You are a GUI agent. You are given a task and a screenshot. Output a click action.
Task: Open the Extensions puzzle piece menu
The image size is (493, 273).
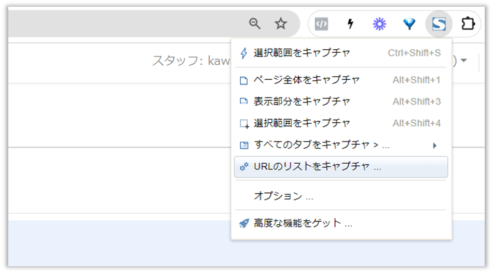coord(468,24)
